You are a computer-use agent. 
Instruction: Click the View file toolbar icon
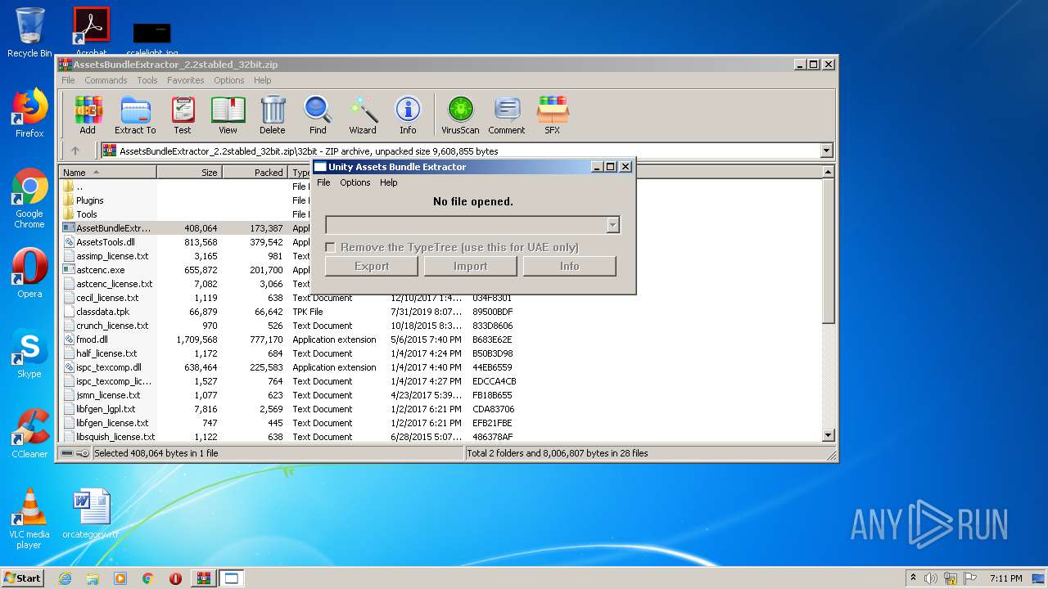tap(228, 115)
